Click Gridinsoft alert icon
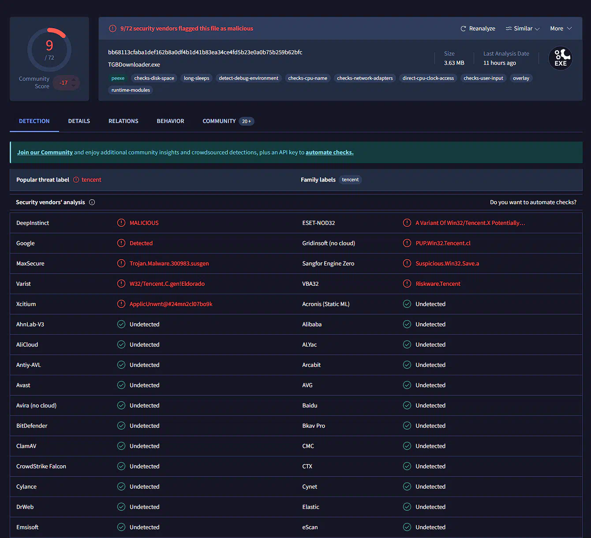This screenshot has width=591, height=538. [407, 243]
